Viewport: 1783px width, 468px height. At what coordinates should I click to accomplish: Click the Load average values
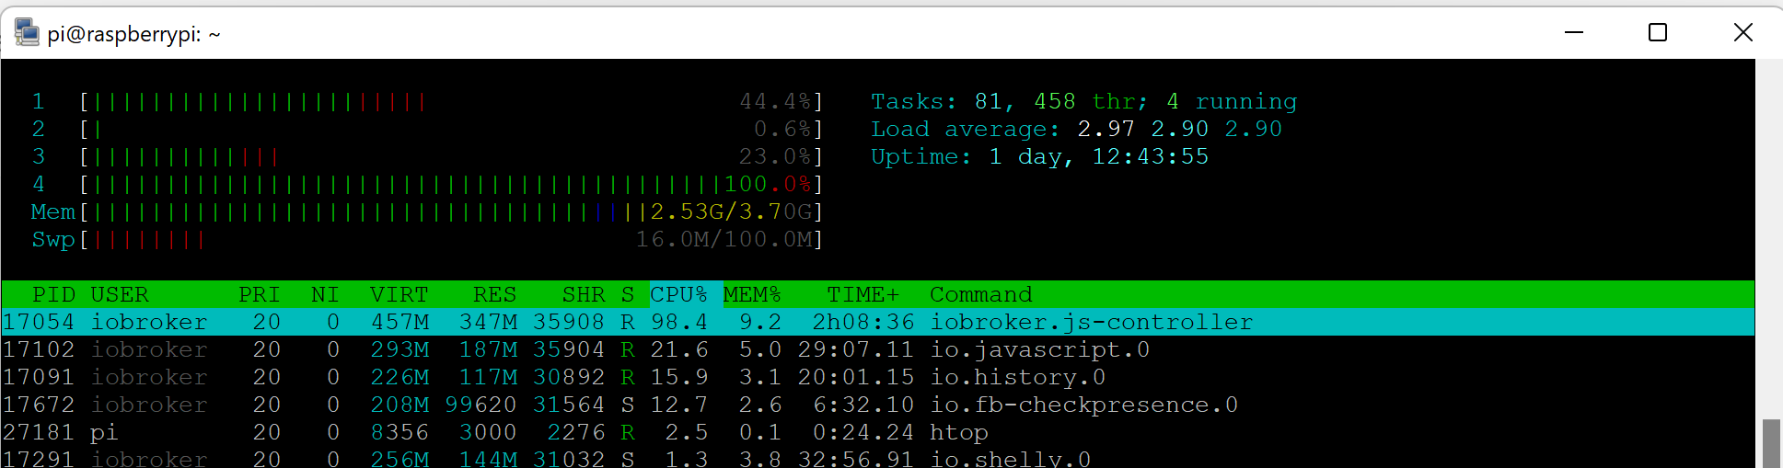[1179, 129]
